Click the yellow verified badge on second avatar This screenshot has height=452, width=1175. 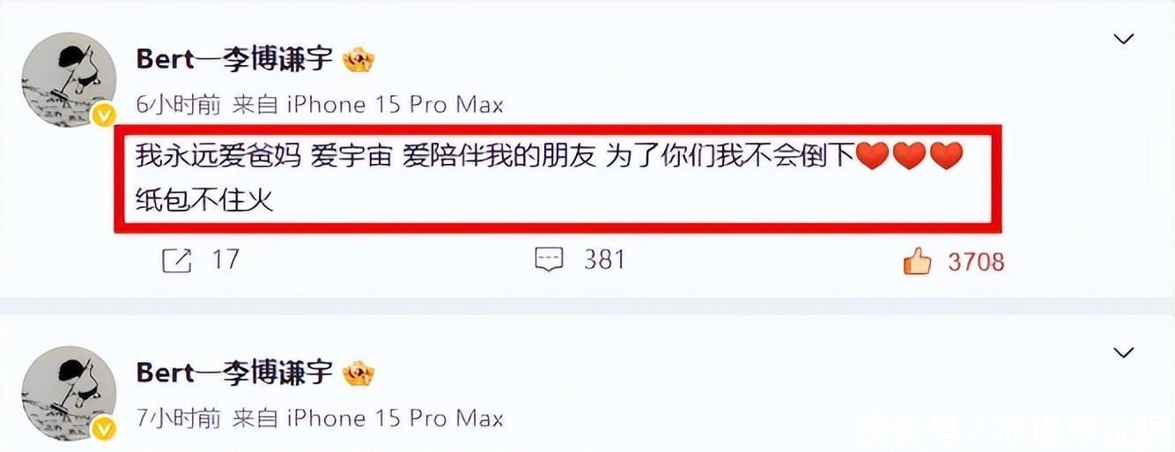pos(105,429)
